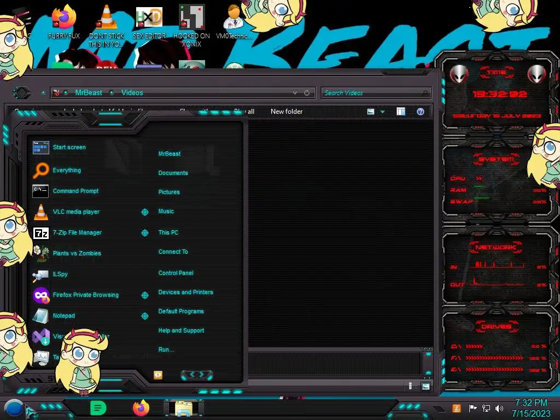
Task: Click Explorer back navigation hexagon button
Action: (x=22, y=93)
